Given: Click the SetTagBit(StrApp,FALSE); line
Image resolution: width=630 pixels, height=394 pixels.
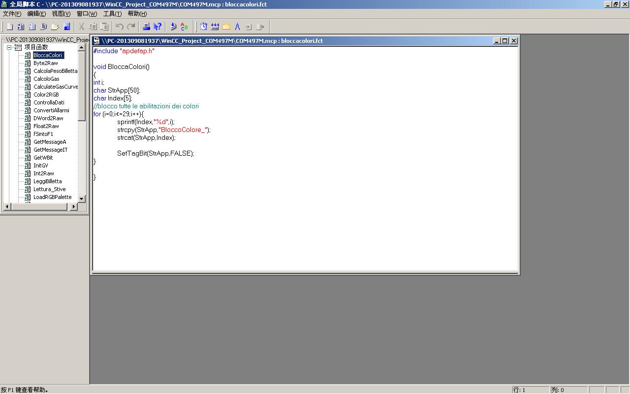Looking at the screenshot, I should click(156, 153).
